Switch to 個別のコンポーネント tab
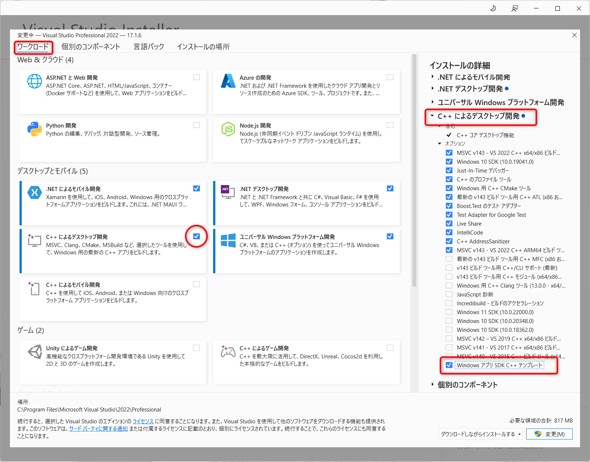Viewport: 590px width, 462px height. tap(91, 47)
